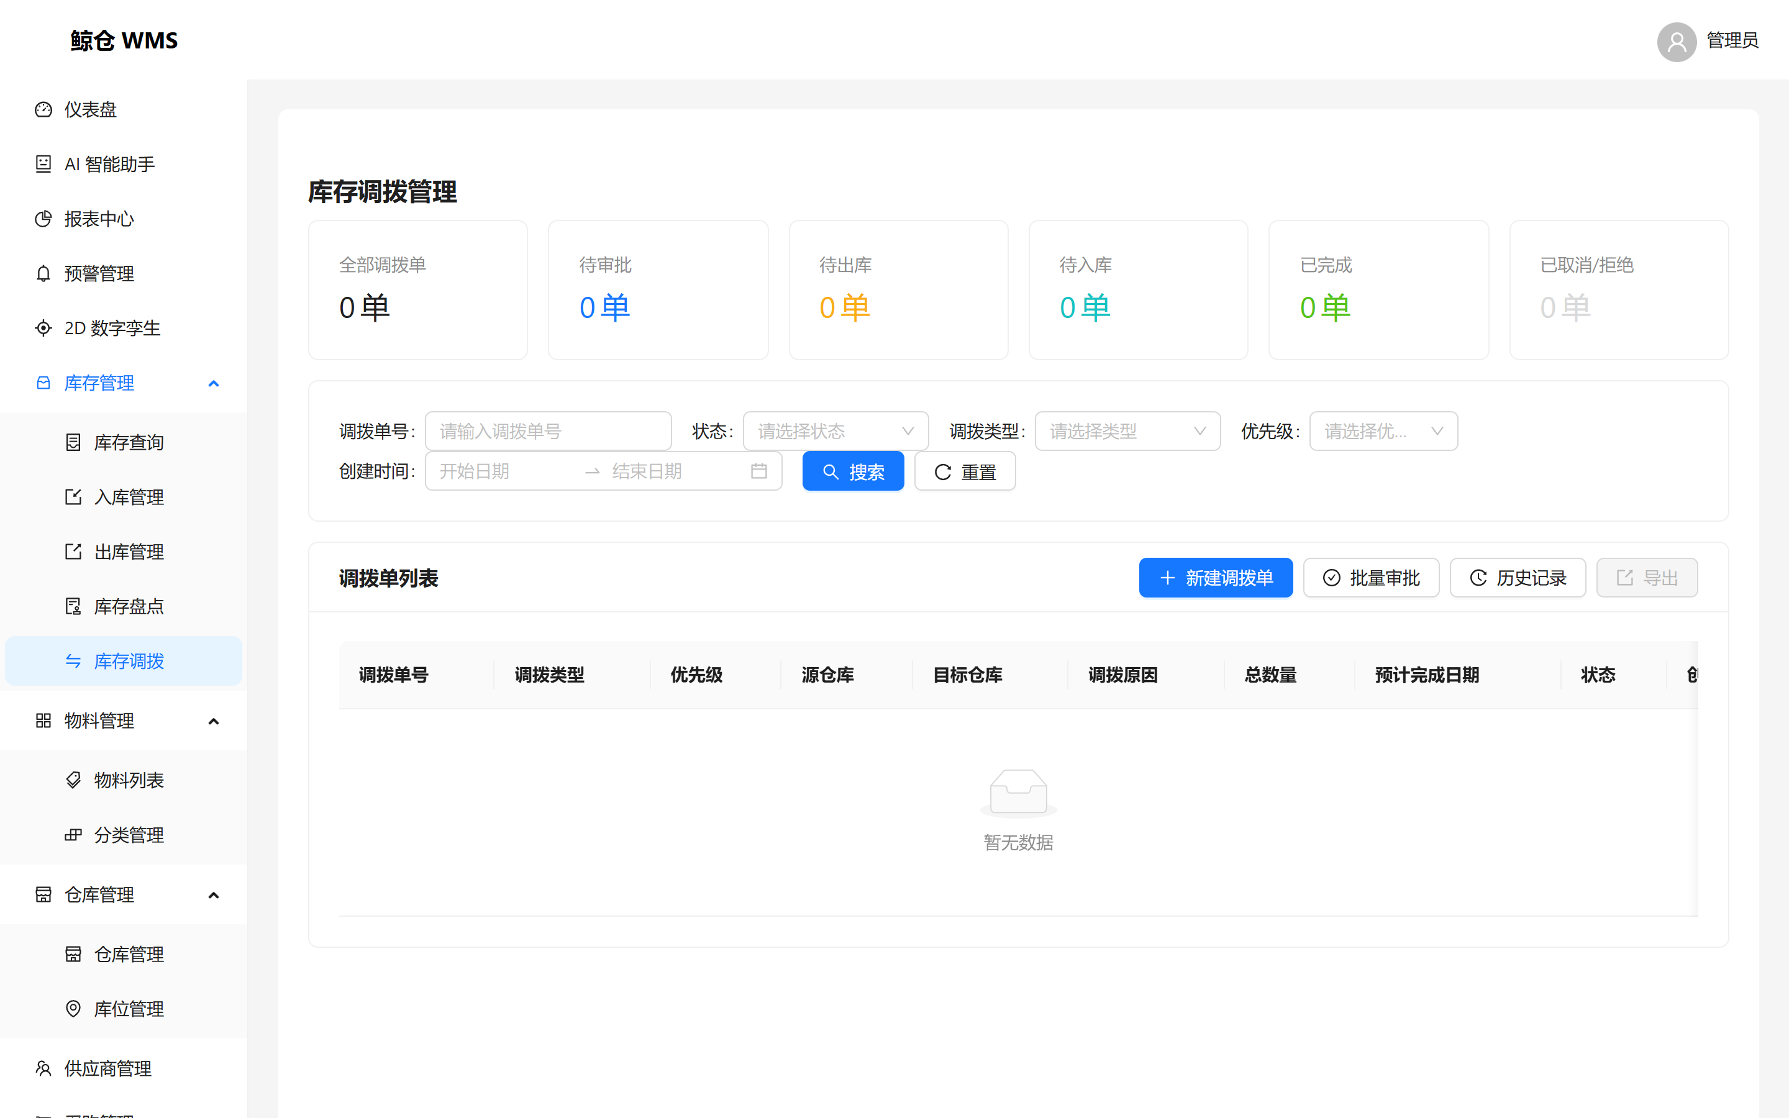Click the dashboard gauge icon beside 仪表盘
Image resolution: width=1789 pixels, height=1118 pixels.
[x=43, y=109]
